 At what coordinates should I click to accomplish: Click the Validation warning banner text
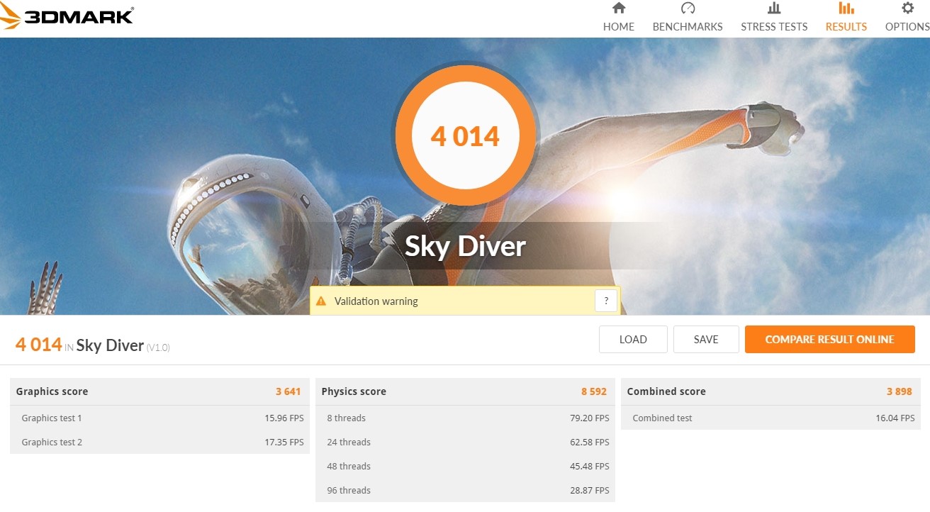tap(376, 301)
